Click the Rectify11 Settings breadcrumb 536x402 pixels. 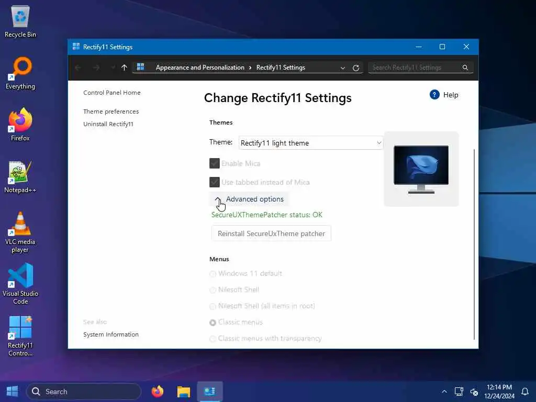point(281,68)
